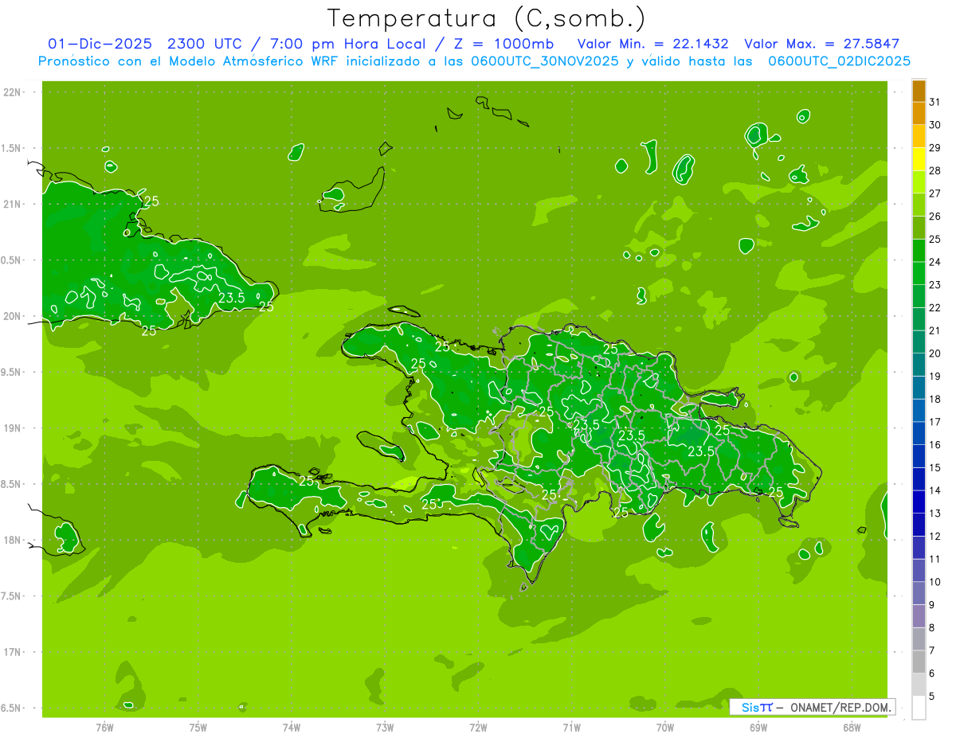The width and height of the screenshot is (956, 738).
Task: Click the latitude axis label '9.5N'
Action: tap(12, 372)
